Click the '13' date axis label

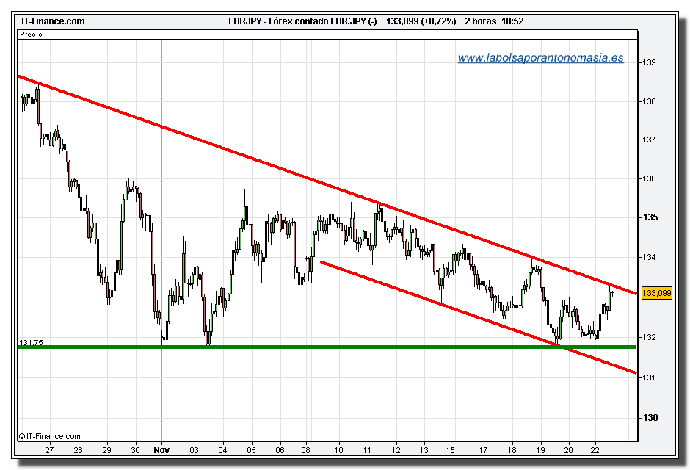[x=424, y=449]
